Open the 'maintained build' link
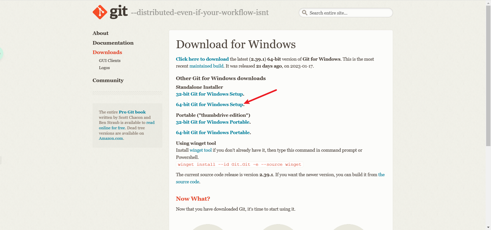Viewport: 491px width, 230px height. pos(206,66)
